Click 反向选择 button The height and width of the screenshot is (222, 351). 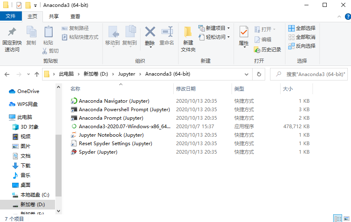point(302,46)
